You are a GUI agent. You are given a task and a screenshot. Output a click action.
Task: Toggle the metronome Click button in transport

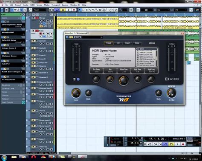(x=190, y=138)
